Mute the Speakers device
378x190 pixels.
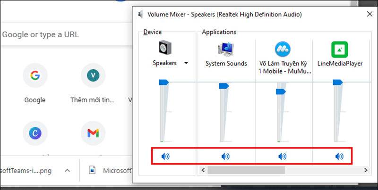pos(165,156)
